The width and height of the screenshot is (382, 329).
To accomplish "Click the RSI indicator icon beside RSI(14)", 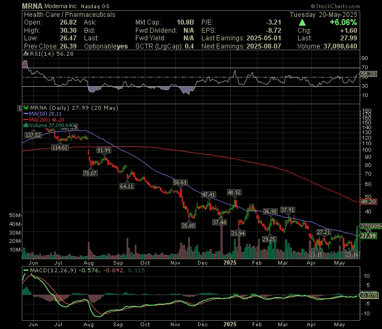I will tap(26, 54).
